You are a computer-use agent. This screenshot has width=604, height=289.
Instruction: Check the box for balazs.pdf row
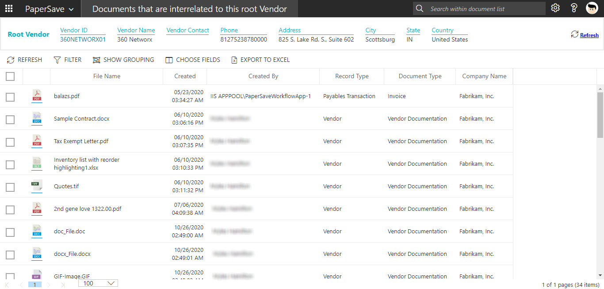point(10,97)
